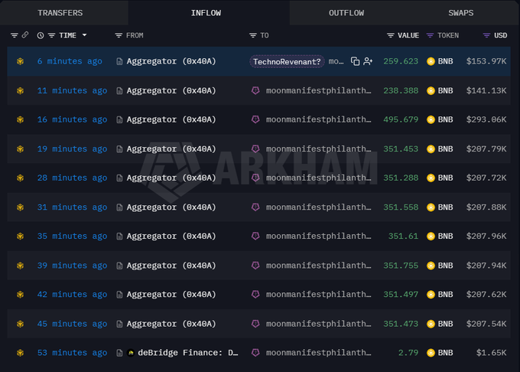
Task: Filter by TOKEN column
Action: coord(430,35)
